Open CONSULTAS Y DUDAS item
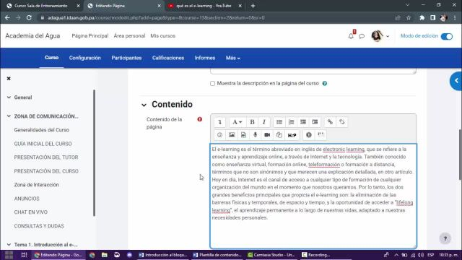The width and height of the screenshot is (462, 260). pos(39,226)
